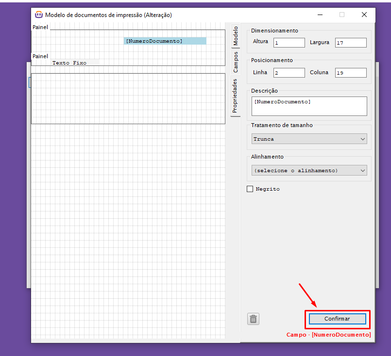Click the Coluna input box
The image size is (391, 356).
pyautogui.click(x=350, y=73)
